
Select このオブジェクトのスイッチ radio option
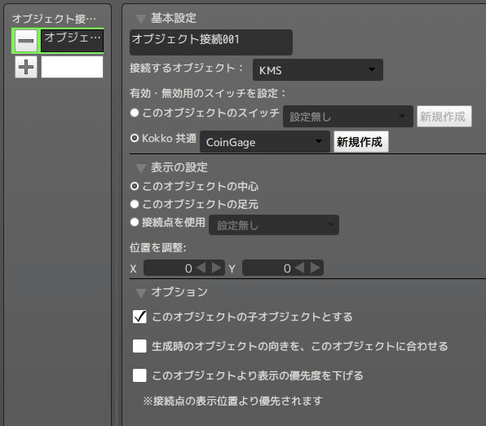pyautogui.click(x=135, y=113)
